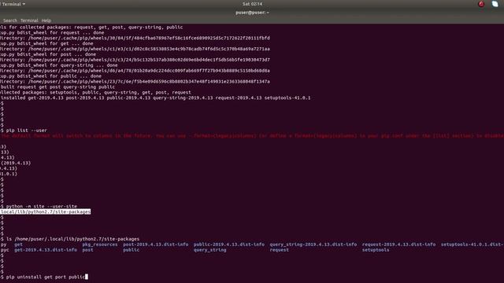Click the 'python -m site --user-site' command

pyautogui.click(x=42, y=206)
